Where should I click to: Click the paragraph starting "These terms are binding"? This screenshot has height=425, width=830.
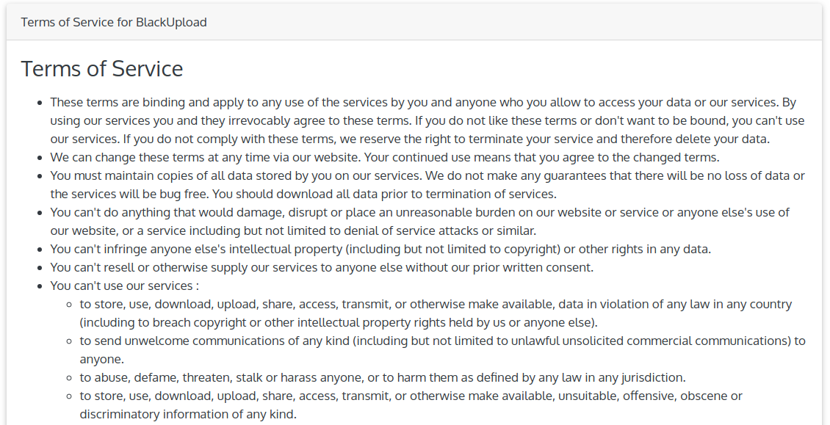(426, 120)
